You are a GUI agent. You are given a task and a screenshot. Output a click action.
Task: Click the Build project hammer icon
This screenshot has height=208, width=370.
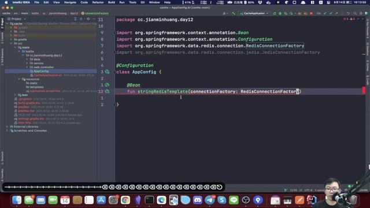234,13
